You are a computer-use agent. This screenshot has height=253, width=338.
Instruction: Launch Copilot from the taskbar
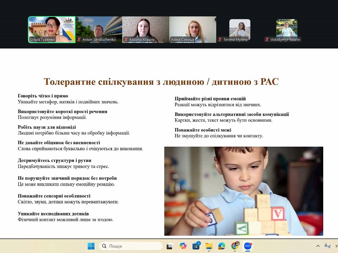pyautogui.click(x=183, y=246)
